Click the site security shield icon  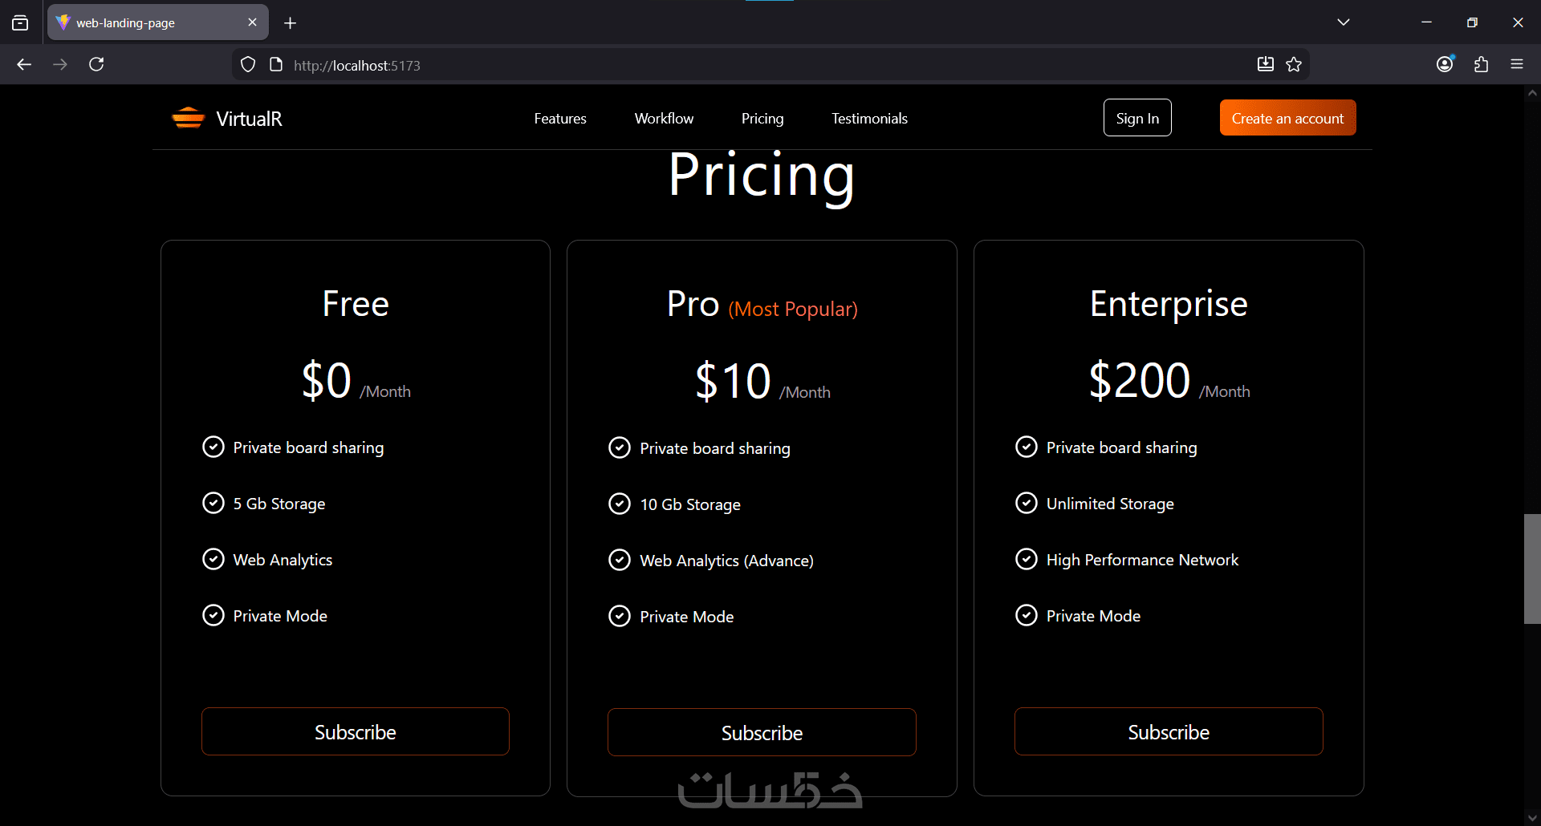point(248,64)
